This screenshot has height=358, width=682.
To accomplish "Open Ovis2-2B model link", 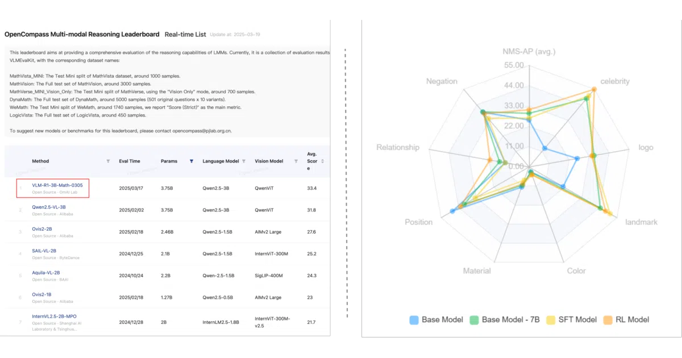I will (x=42, y=229).
